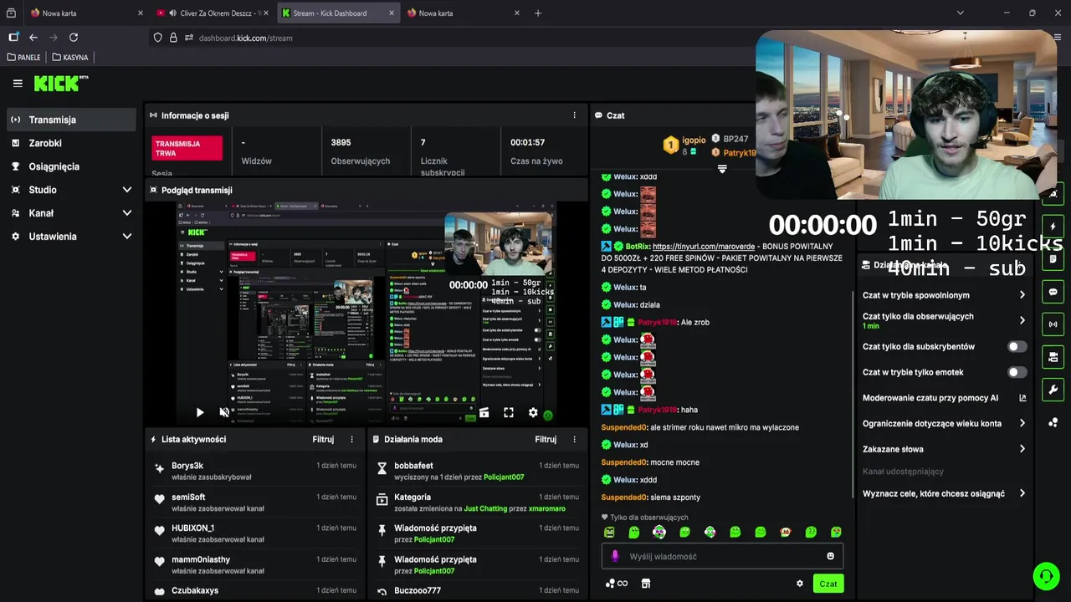Click the camera panel icon in the right sidebar
This screenshot has height=602, width=1071.
[1053, 357]
